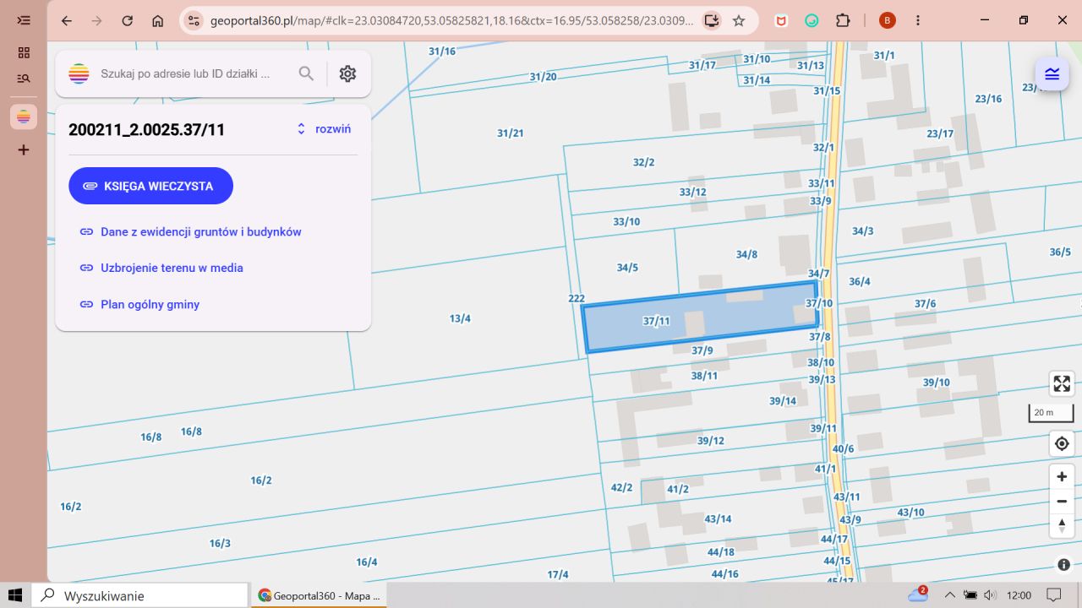View site information for geoportal360.pl

(194, 20)
